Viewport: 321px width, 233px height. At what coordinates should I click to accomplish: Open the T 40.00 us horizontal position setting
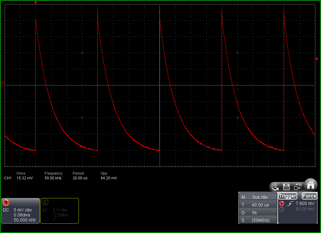[258, 205]
